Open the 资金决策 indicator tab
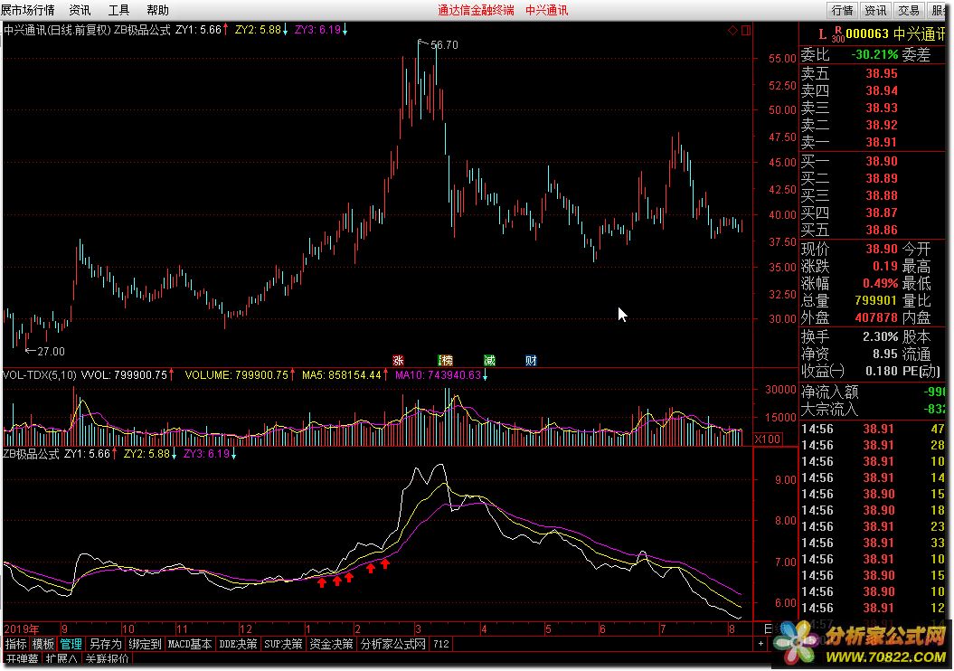 coord(331,644)
